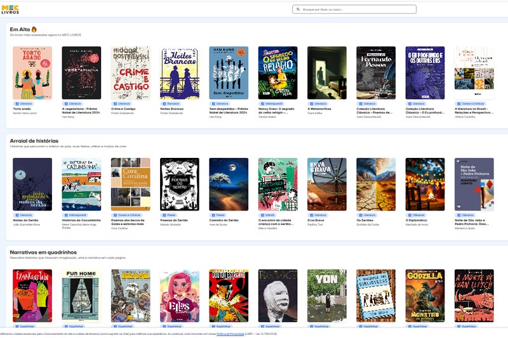Open the Erva Brava cover
Image resolution: width=508 pixels, height=338 pixels.
pyautogui.click(x=327, y=185)
